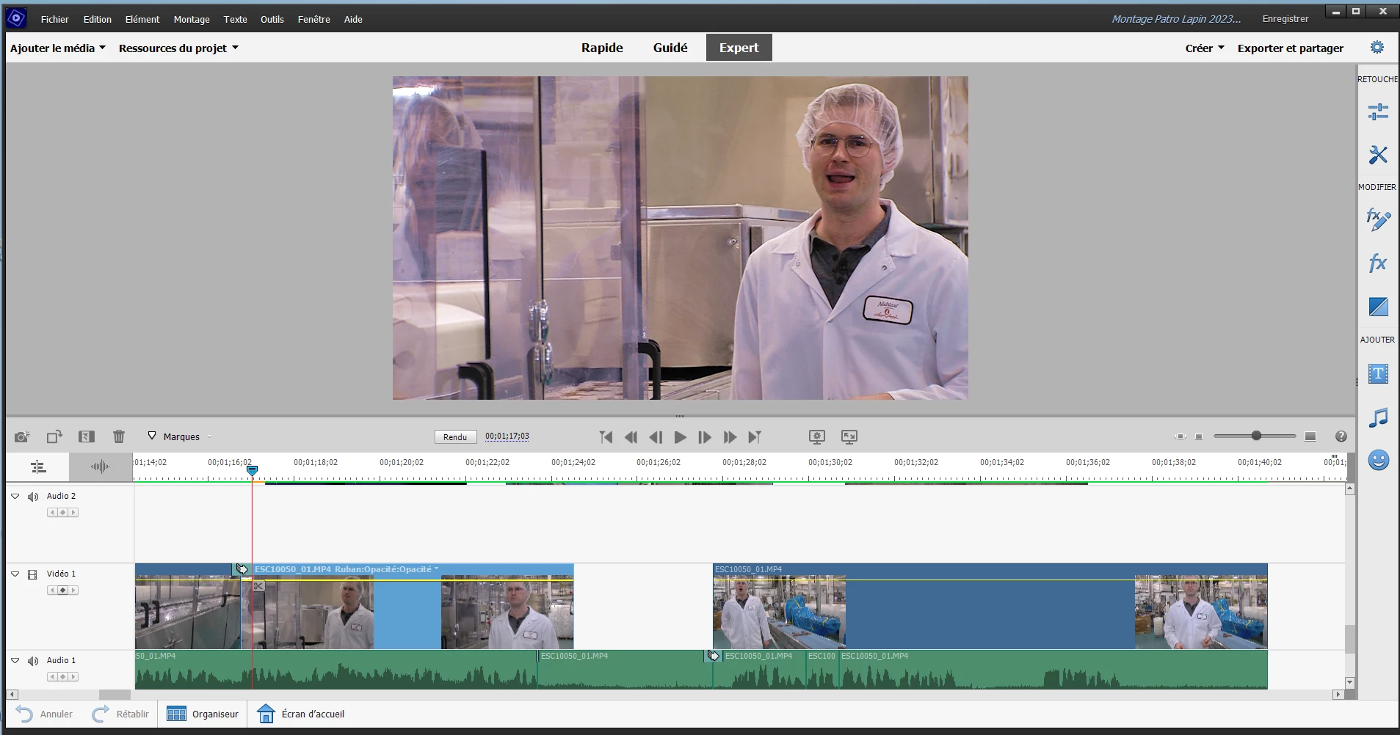Collapse the Vidéo 1 track
The width and height of the screenshot is (1400, 735).
(15, 574)
